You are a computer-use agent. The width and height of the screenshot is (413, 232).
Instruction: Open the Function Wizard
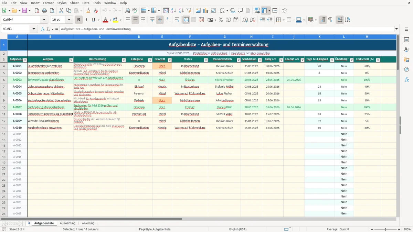(43, 29)
